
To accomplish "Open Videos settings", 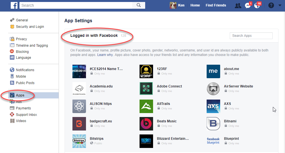I will (x=21, y=121).
